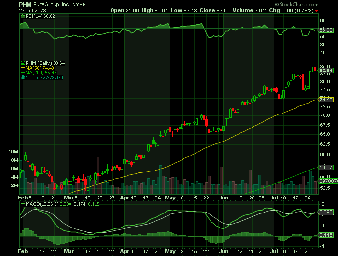Click the PHM (Daily) 83.64 legend text
Viewport: 338px width, 256px height.
coord(45,63)
